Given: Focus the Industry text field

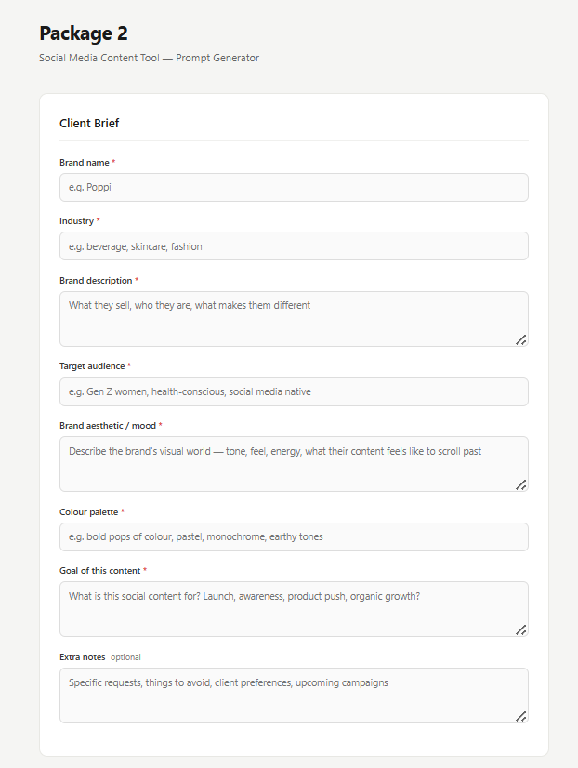Looking at the screenshot, I should [294, 245].
